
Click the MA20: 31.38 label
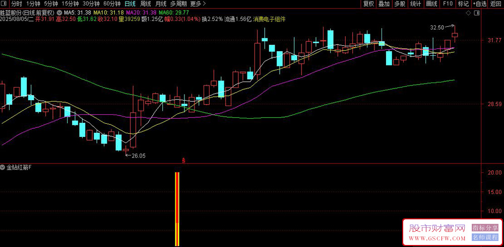pos(141,13)
